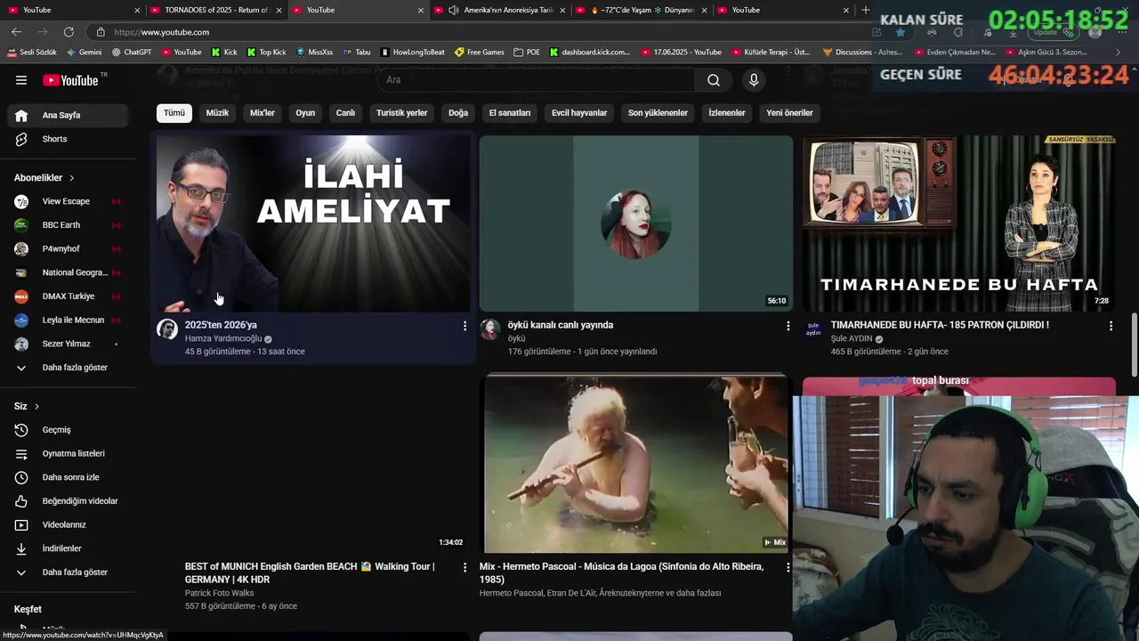The height and width of the screenshot is (641, 1139).
Task: Select the Canlı filter chip
Action: pyautogui.click(x=345, y=113)
